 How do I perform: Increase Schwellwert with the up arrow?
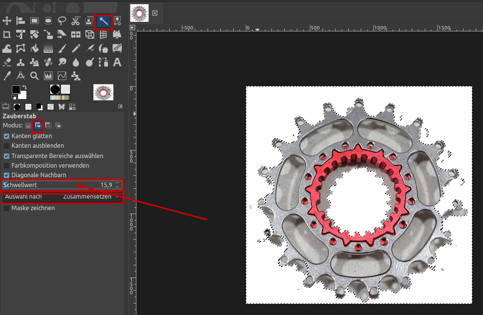[x=118, y=183]
